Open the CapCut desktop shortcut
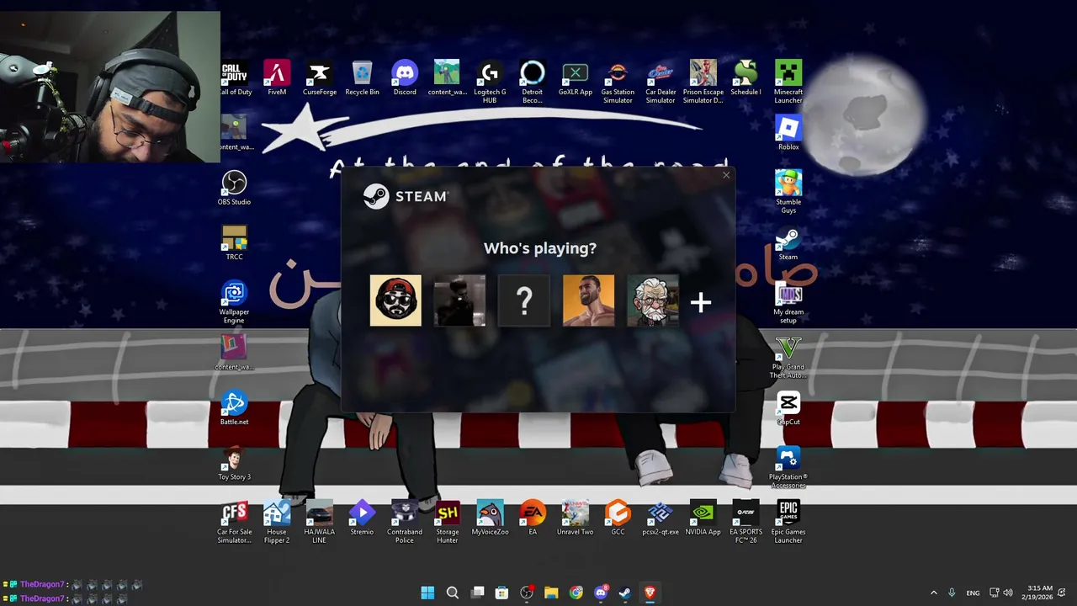 (x=788, y=408)
